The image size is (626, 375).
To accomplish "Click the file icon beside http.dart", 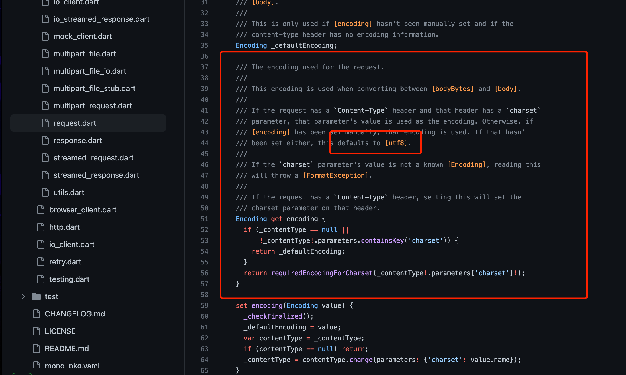I will 41,227.
